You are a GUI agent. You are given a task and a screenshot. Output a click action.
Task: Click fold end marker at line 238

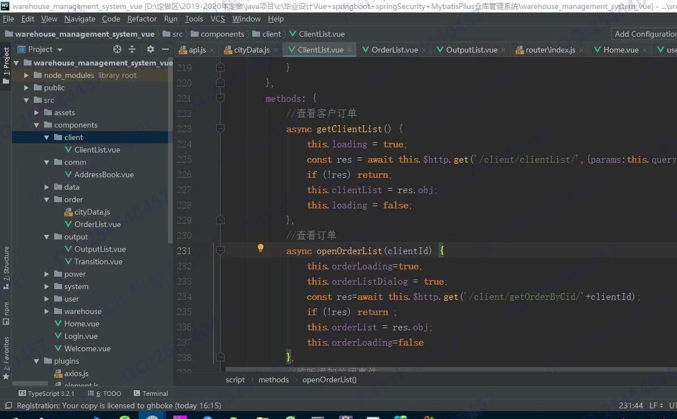click(220, 357)
